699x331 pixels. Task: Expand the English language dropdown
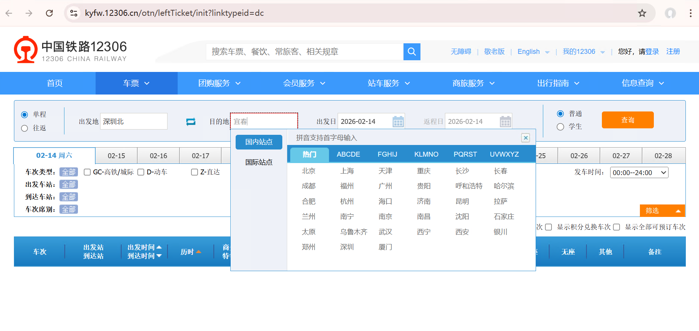pyautogui.click(x=547, y=52)
